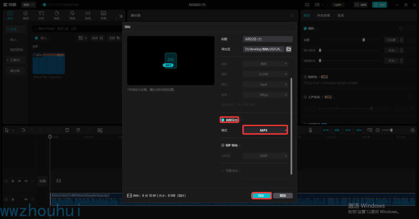The height and width of the screenshot is (219, 419).
Task: Uncheck the 音频导出 checkbox
Action: tap(223, 120)
